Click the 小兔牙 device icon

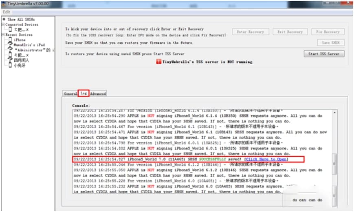10,65
